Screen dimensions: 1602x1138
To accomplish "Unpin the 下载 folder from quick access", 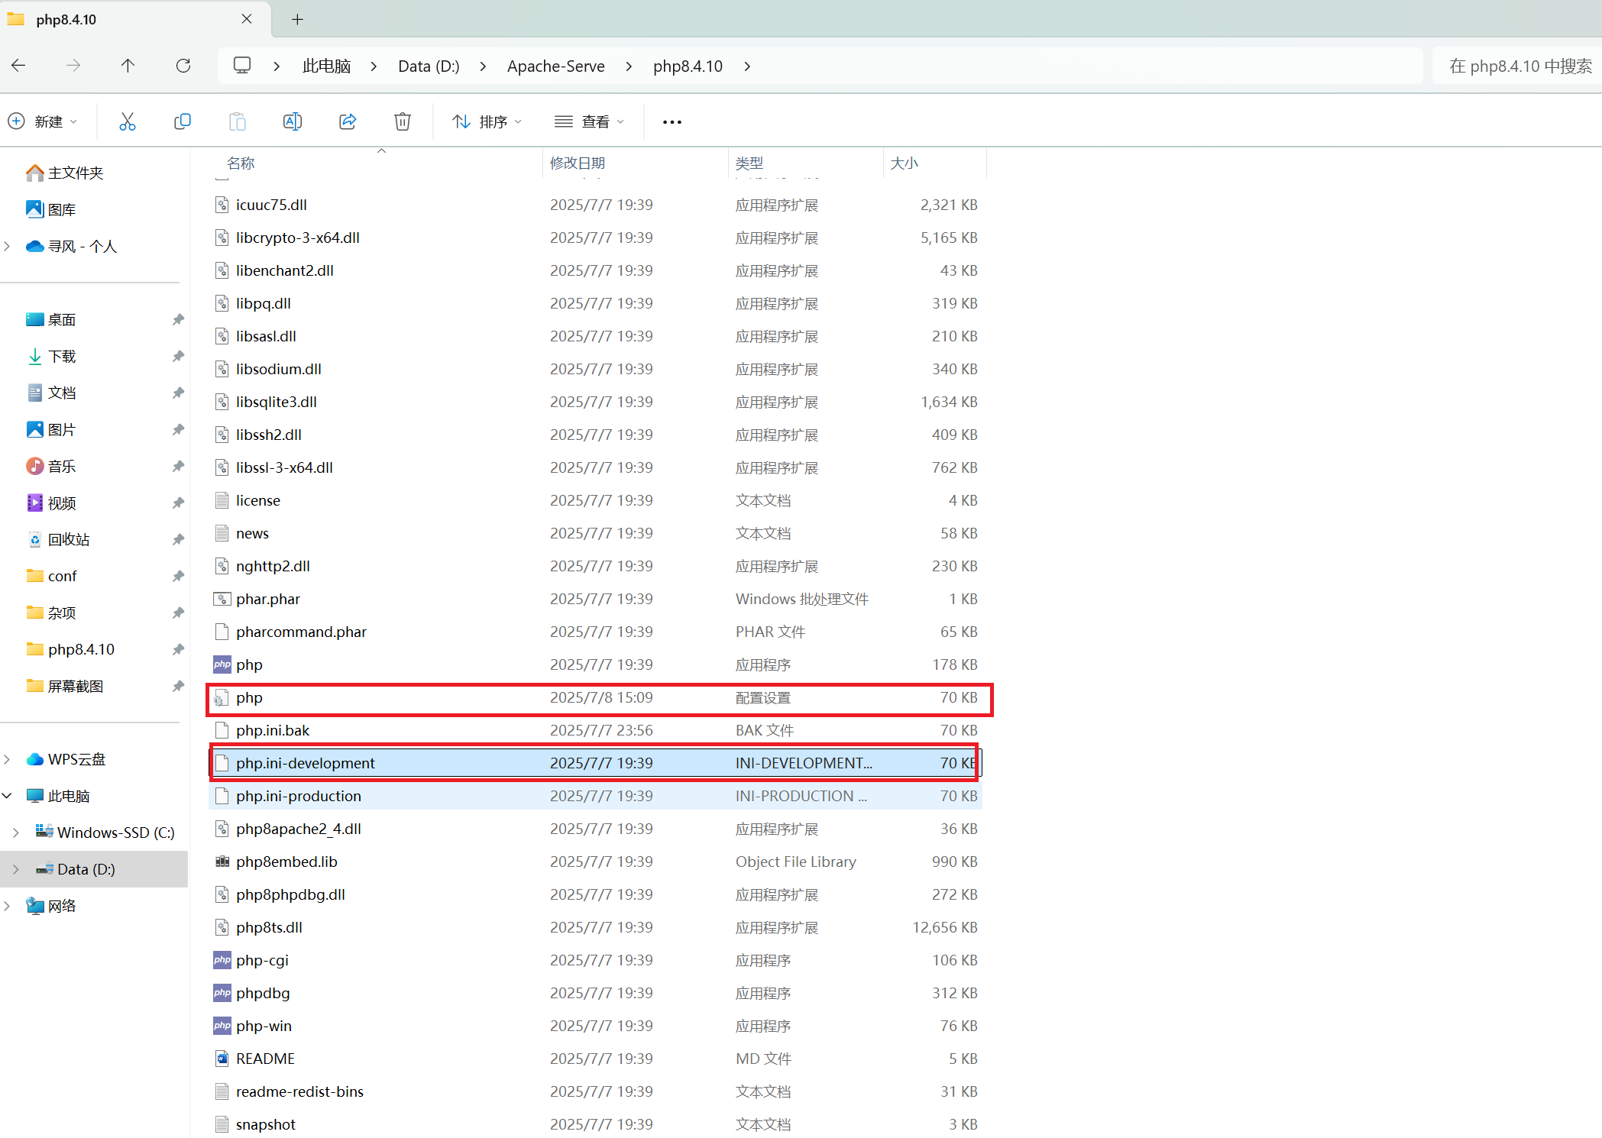I will click(x=177, y=356).
